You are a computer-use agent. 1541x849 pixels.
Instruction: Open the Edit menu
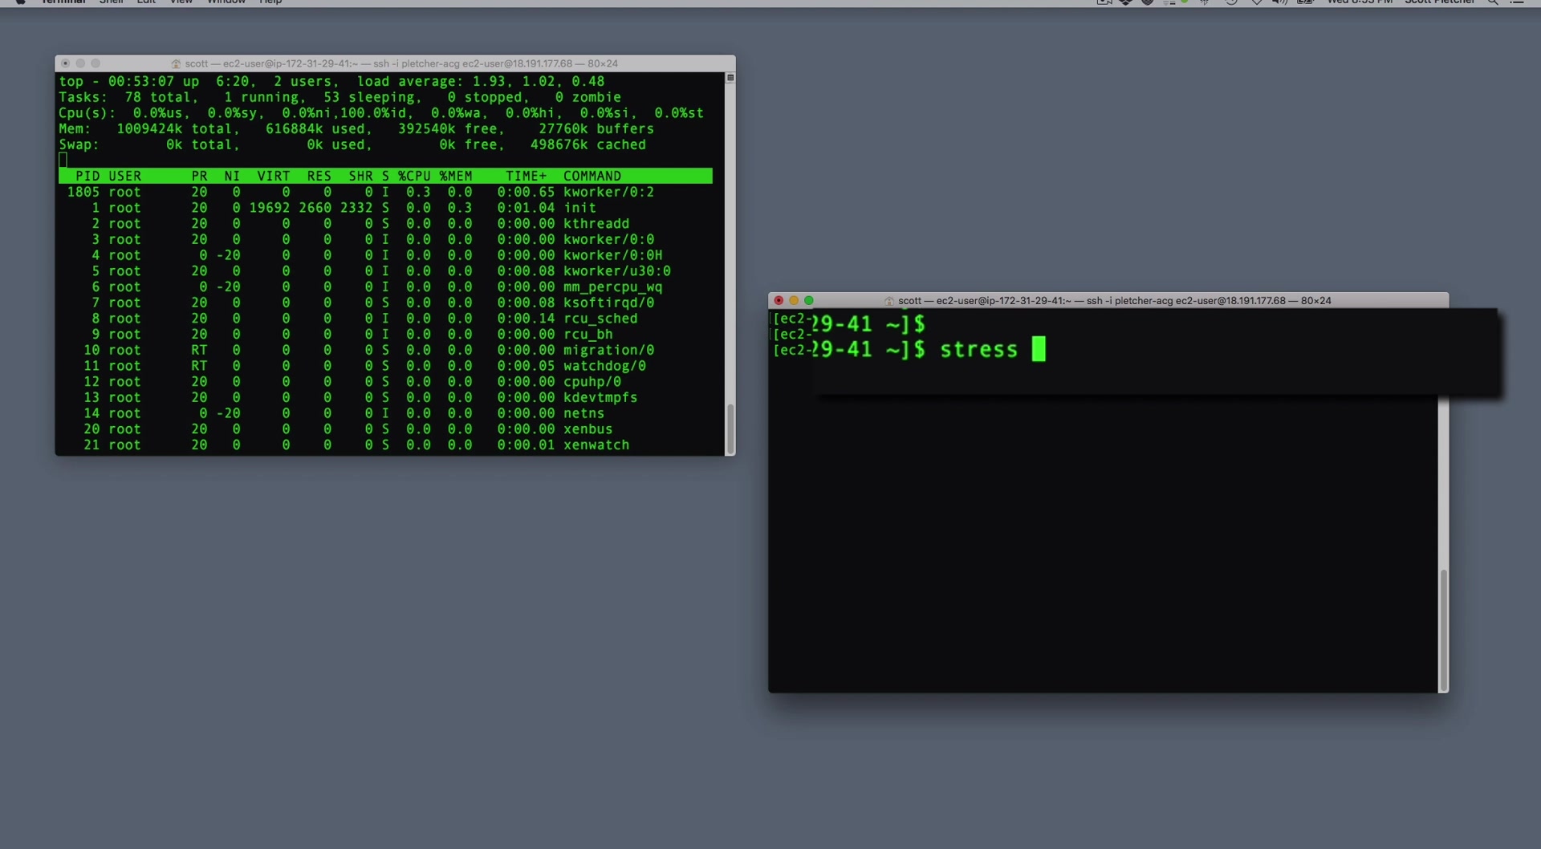tap(146, 2)
